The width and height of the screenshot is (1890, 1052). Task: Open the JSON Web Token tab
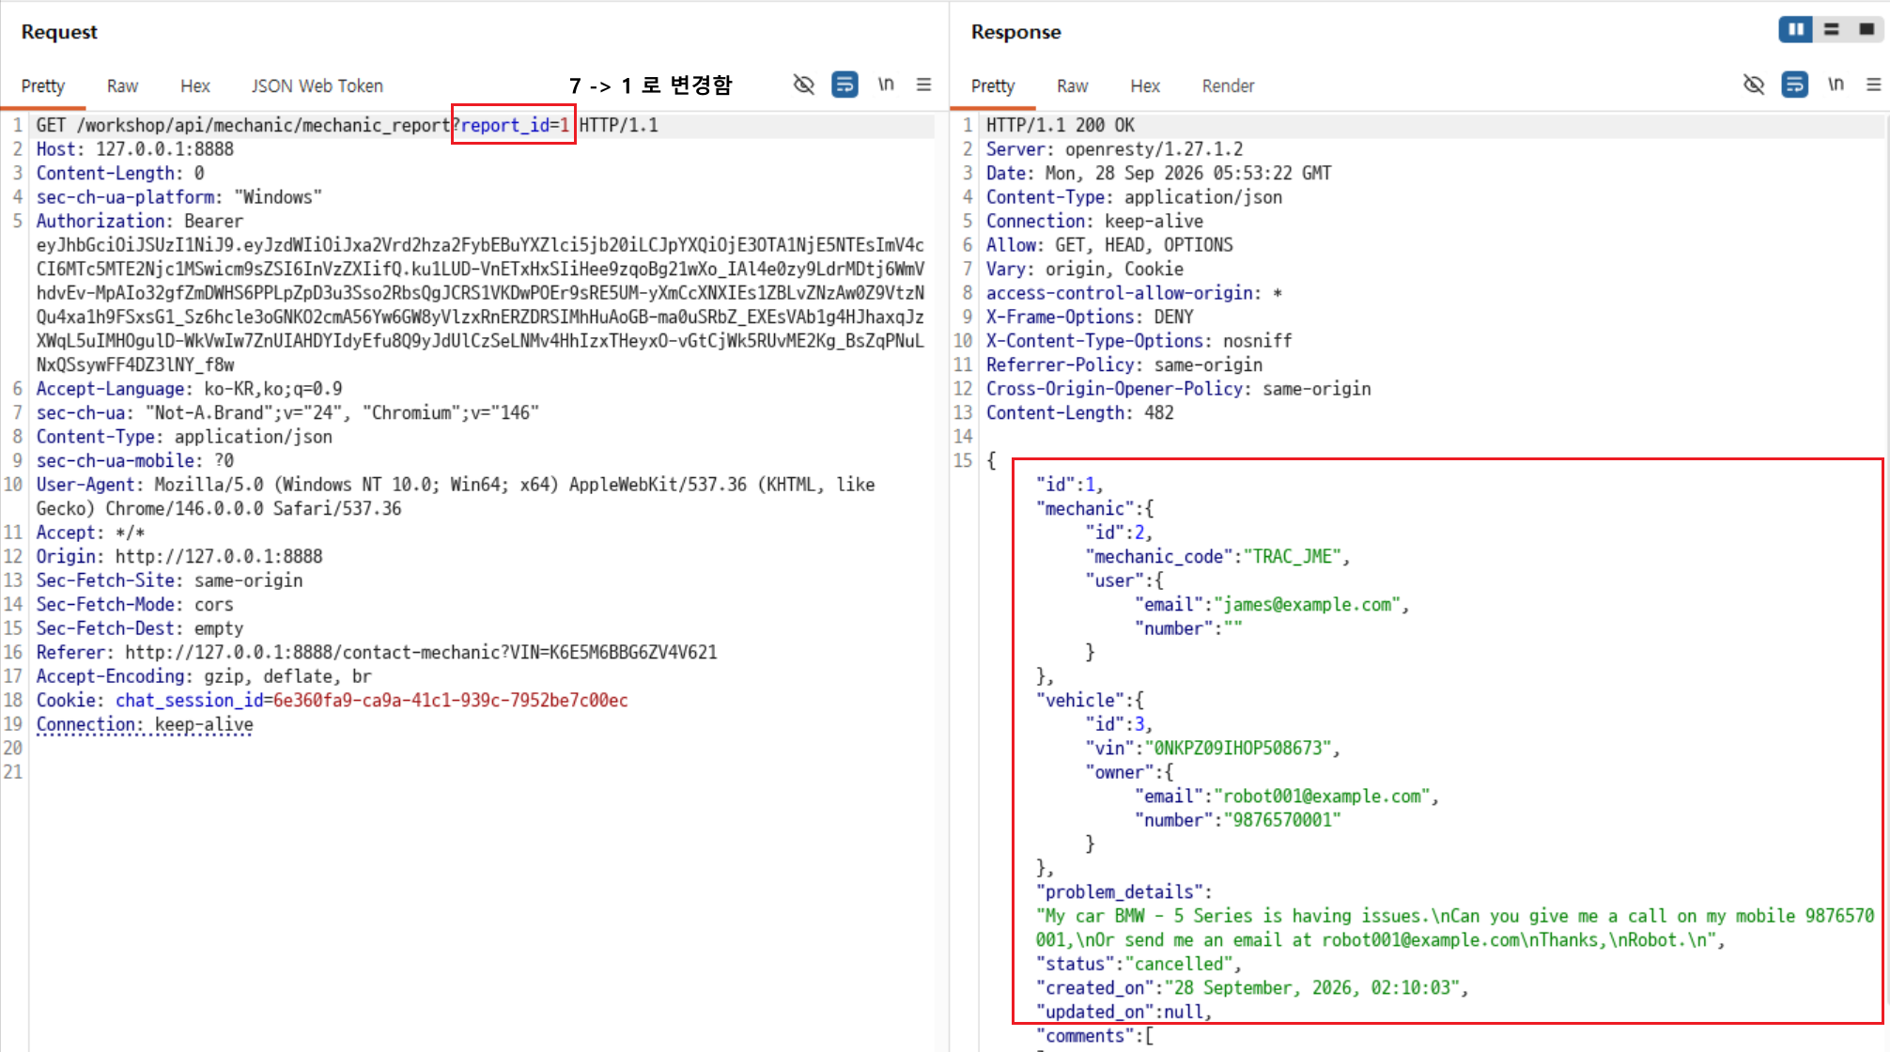318,85
